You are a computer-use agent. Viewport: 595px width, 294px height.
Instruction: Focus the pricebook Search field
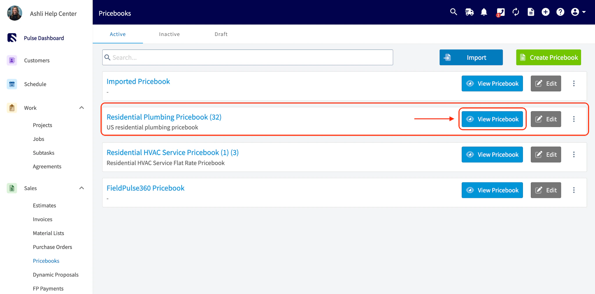pos(248,57)
